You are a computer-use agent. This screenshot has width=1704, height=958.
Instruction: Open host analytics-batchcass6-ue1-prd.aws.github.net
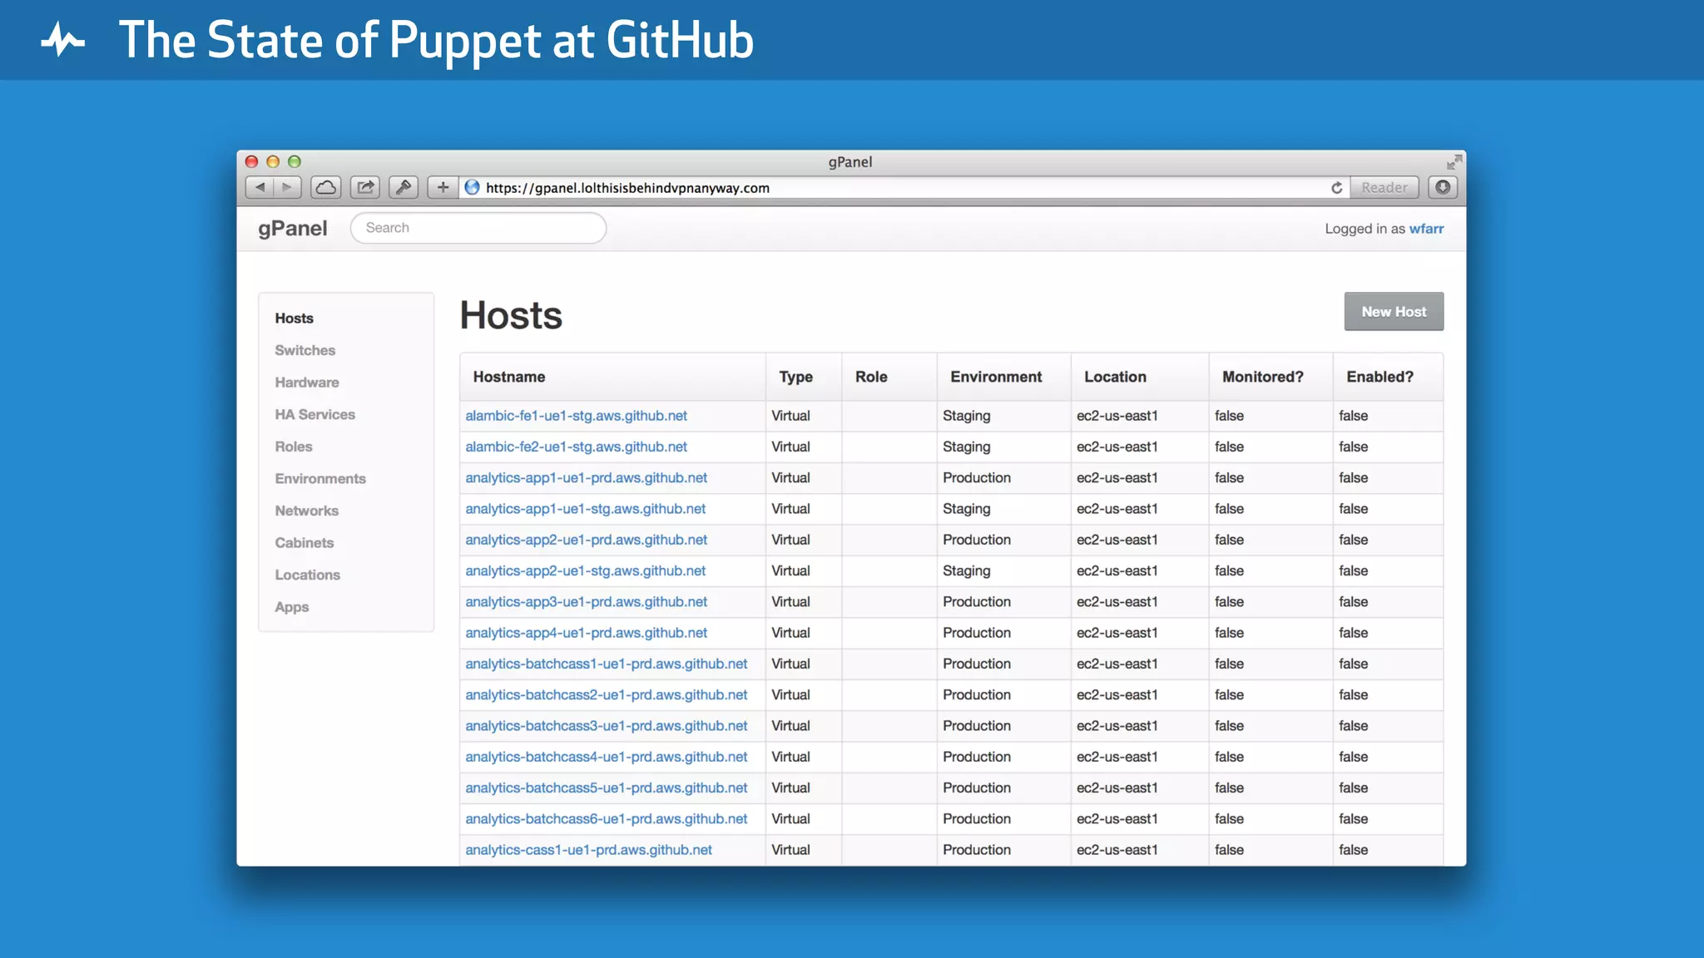606,819
